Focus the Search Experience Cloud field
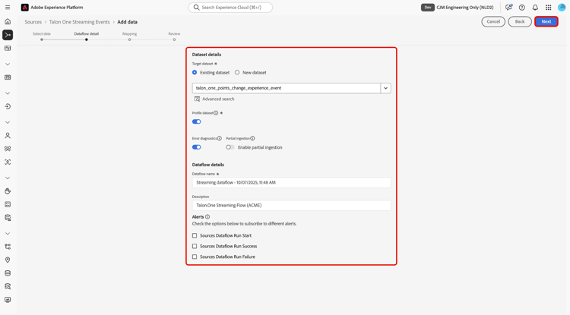The image size is (570, 315). click(230, 8)
